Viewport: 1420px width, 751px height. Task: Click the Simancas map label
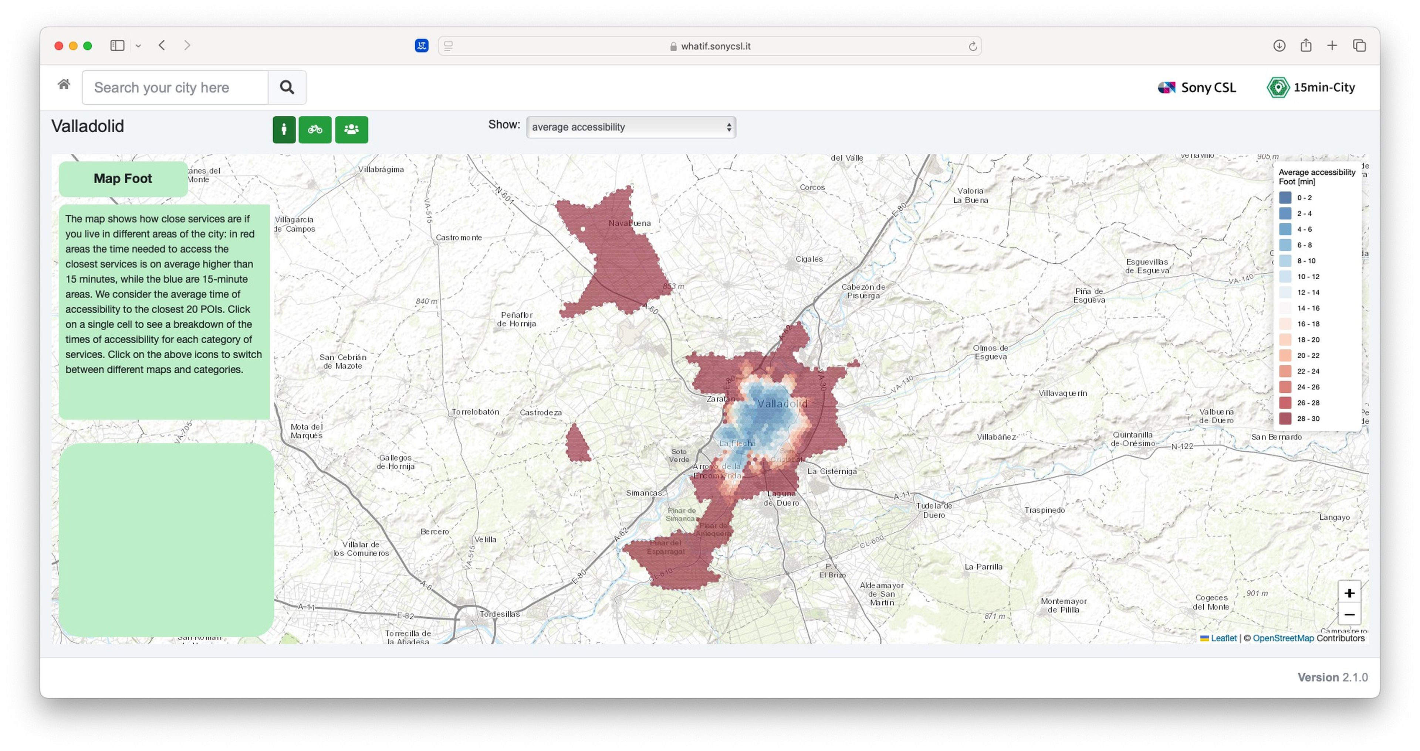tap(643, 493)
